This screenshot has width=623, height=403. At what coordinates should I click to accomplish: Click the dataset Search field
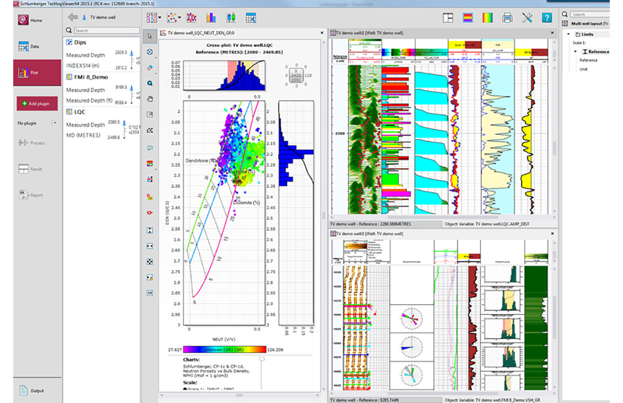(x=106, y=30)
